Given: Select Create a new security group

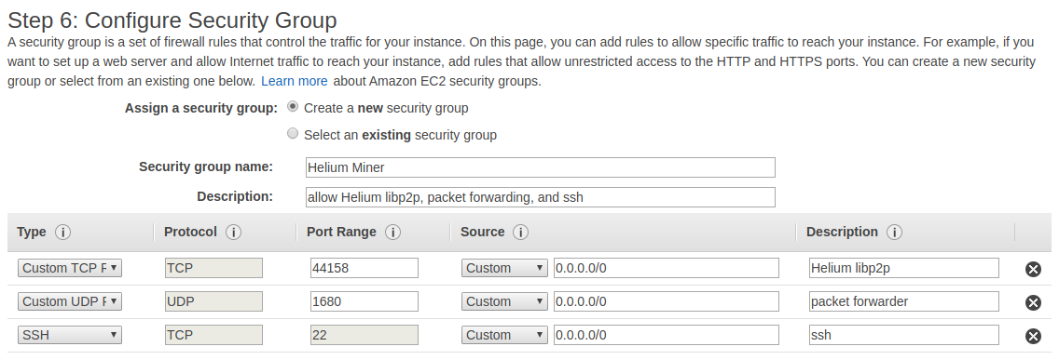Looking at the screenshot, I should [x=293, y=107].
